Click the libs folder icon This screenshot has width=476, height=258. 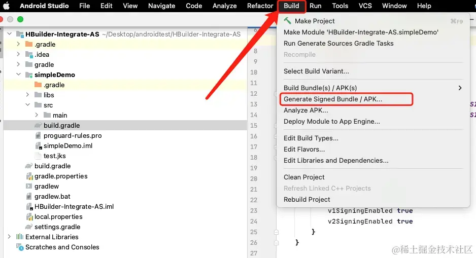coord(38,95)
